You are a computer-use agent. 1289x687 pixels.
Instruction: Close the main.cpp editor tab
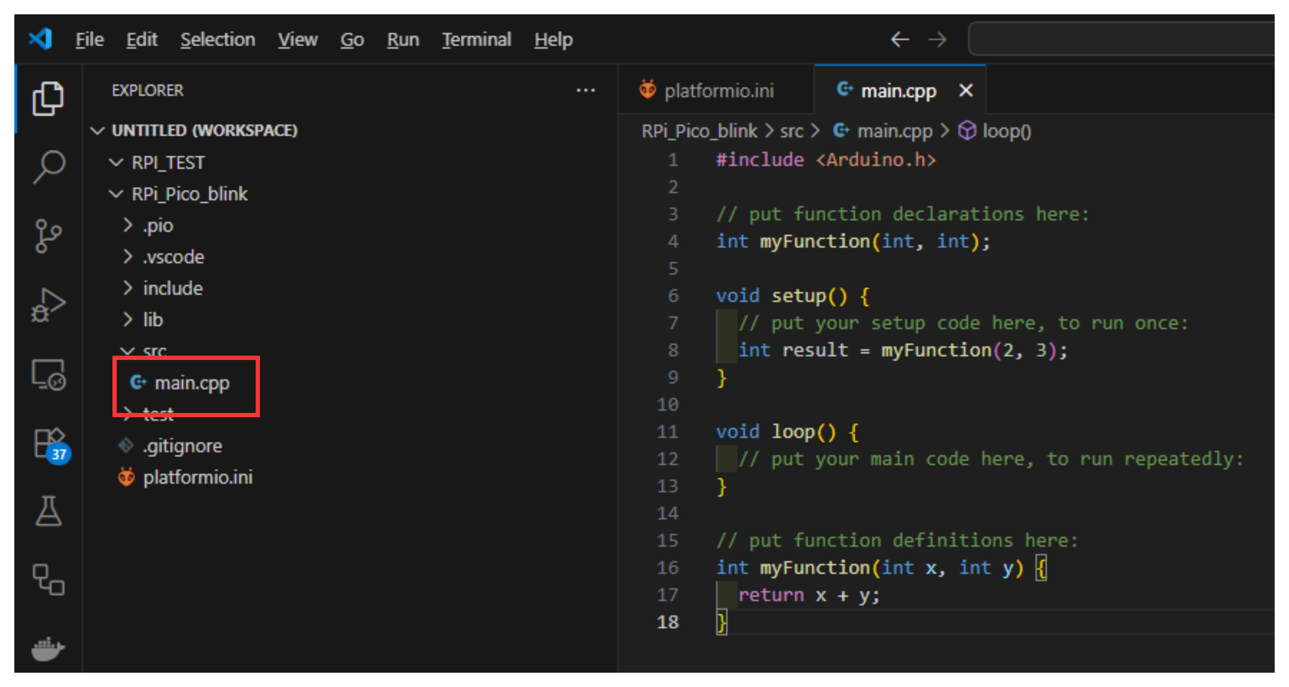click(x=965, y=91)
